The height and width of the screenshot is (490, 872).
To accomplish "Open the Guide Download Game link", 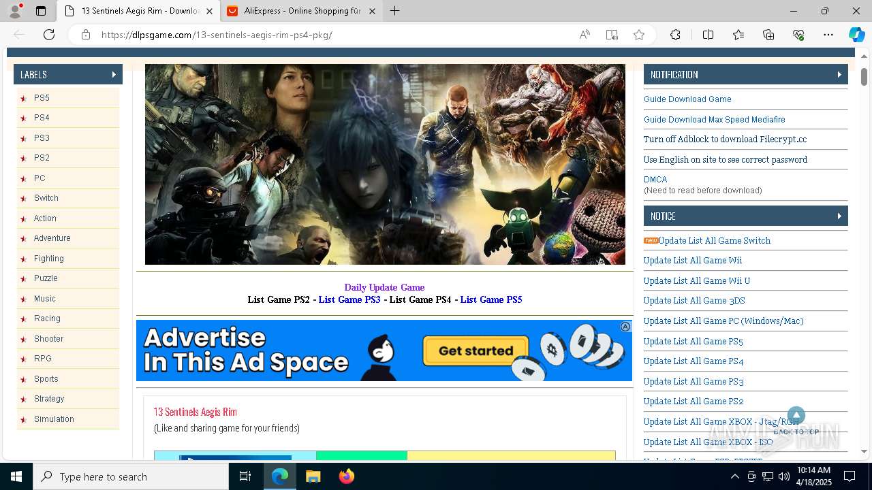I will (687, 99).
